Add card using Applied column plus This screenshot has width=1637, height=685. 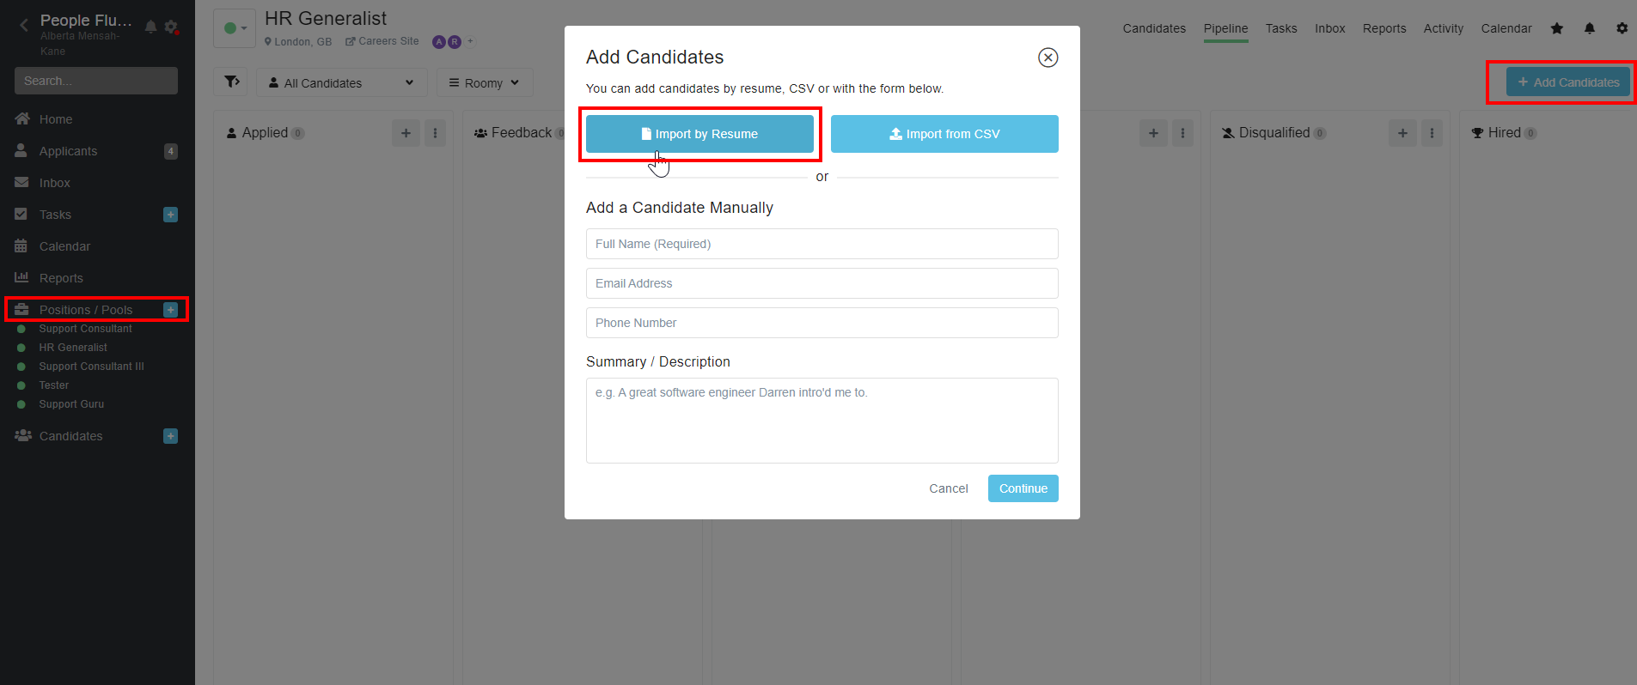pyautogui.click(x=406, y=133)
